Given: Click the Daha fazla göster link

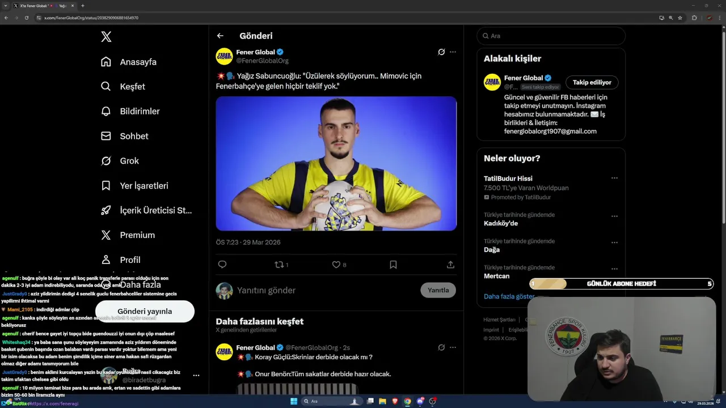Looking at the screenshot, I should click(x=509, y=296).
